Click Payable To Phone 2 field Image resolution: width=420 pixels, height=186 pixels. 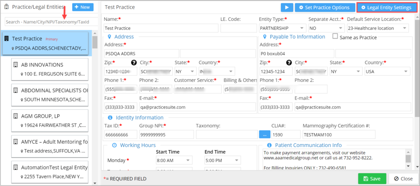[311, 89]
